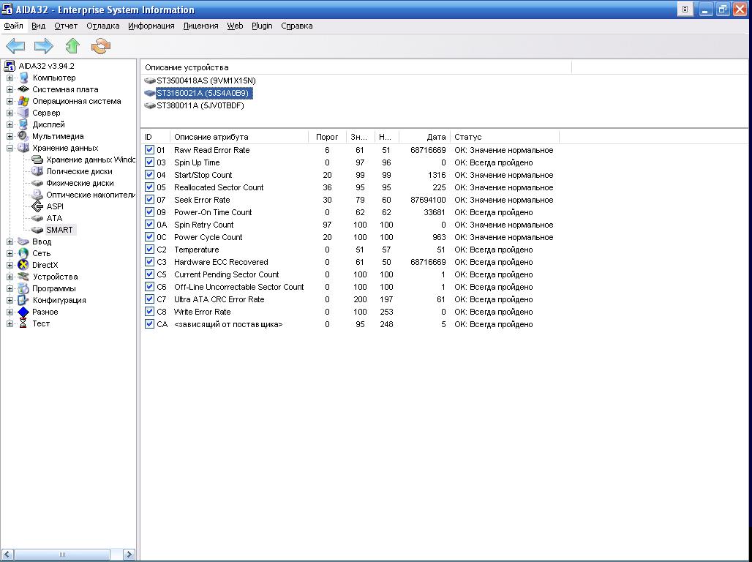
Task: Toggle the Seek Error Rate checkbox
Action: [150, 200]
